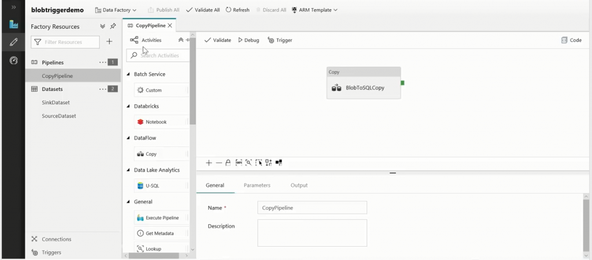The height and width of the screenshot is (260, 592).
Task: Click the auto align icon
Action: coord(268,163)
